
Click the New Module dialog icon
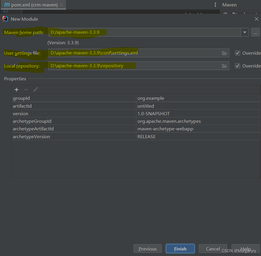[5, 19]
